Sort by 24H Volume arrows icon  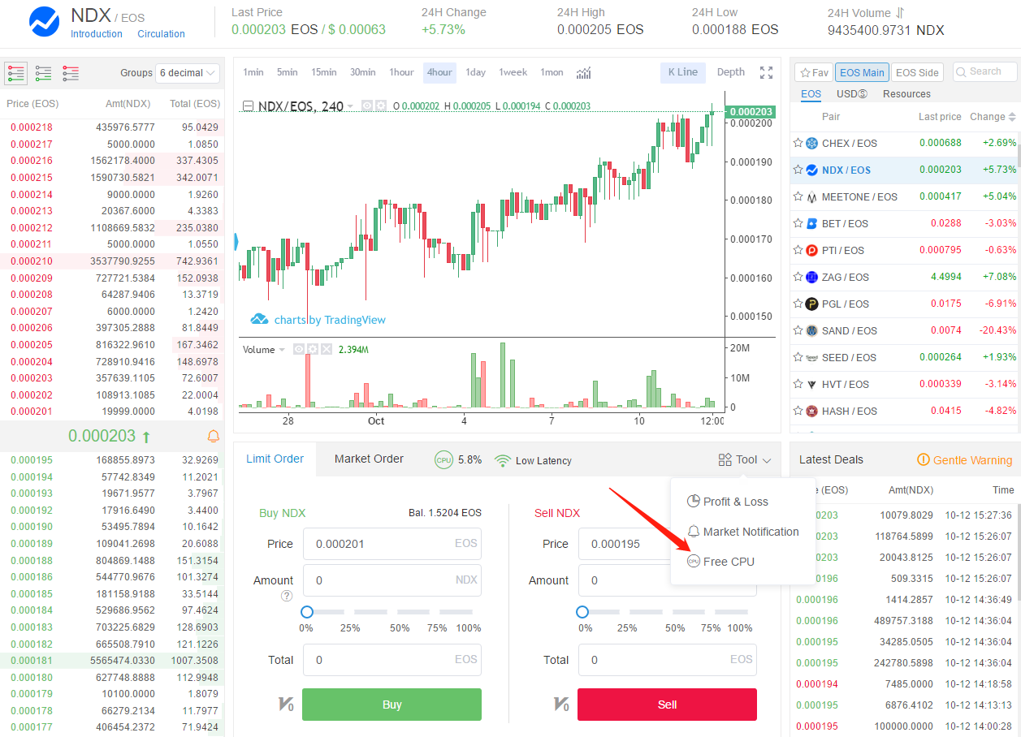(x=900, y=13)
